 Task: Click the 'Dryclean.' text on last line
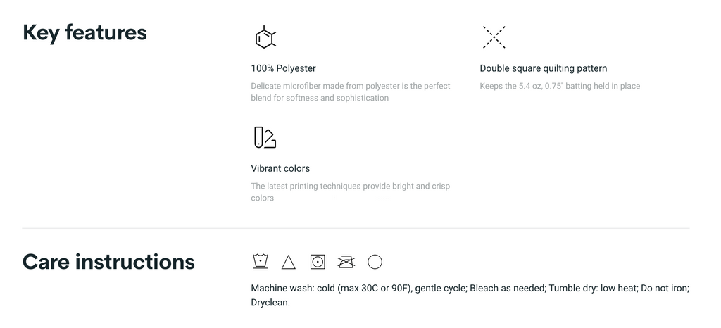[x=270, y=303]
